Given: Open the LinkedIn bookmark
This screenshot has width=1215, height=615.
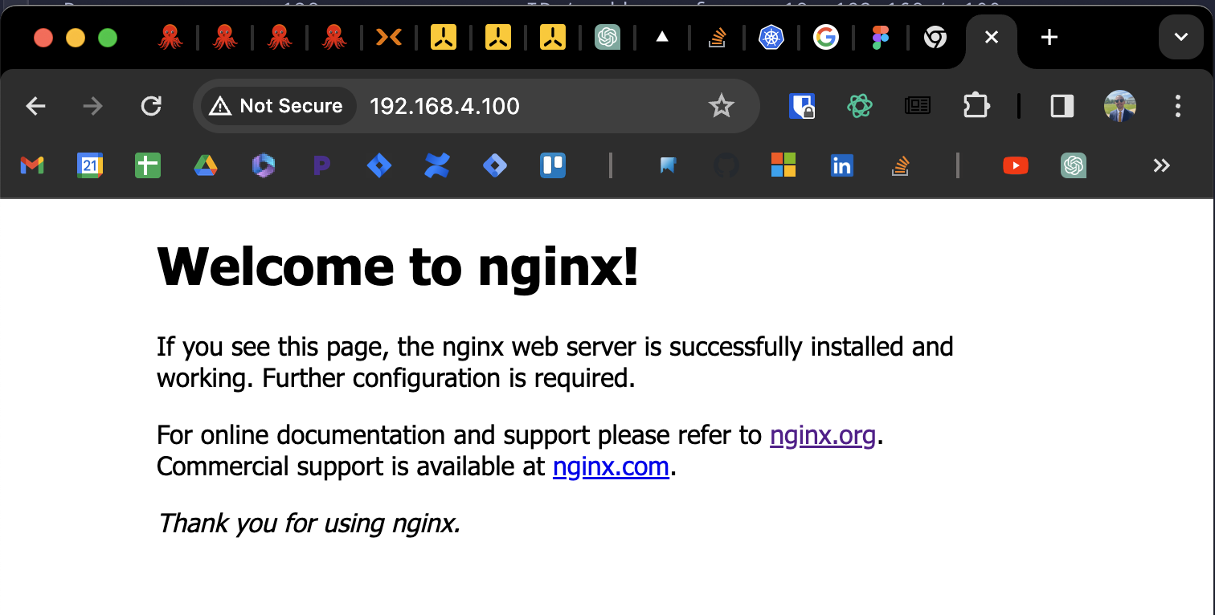Looking at the screenshot, I should (841, 165).
